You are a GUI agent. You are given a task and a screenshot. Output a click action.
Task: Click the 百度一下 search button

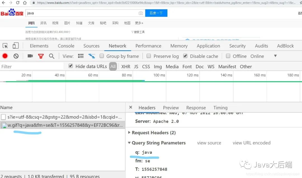[x=156, y=13]
